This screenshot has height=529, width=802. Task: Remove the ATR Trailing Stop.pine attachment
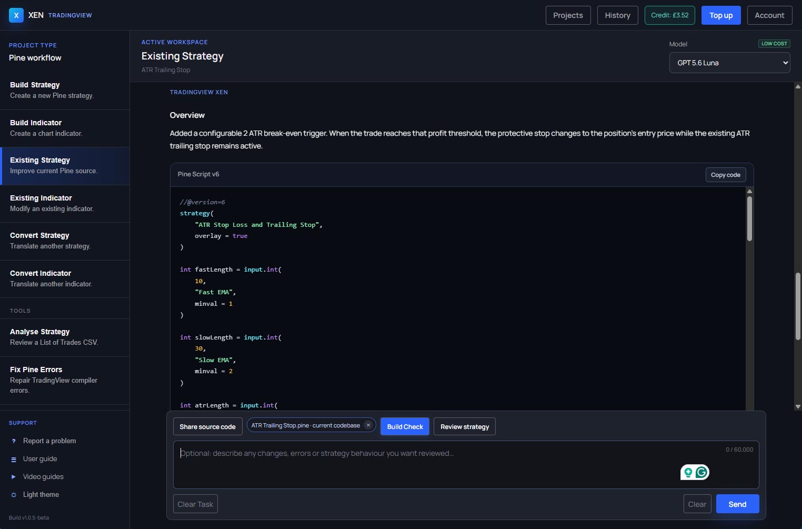coord(368,425)
